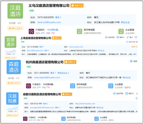Screen dimensions: 144x124
Task: Click 获取认证证书 button under 森庭酒店 logo
Action: (14, 83)
